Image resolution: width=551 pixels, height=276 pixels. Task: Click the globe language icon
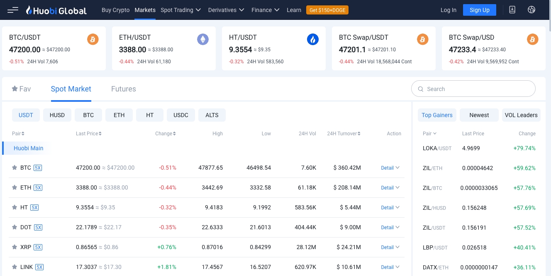531,10
